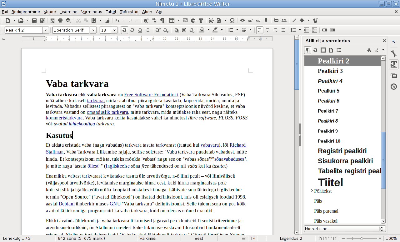Apply the Pealkiri 3 style from list
The image size is (400, 242).
330,71
